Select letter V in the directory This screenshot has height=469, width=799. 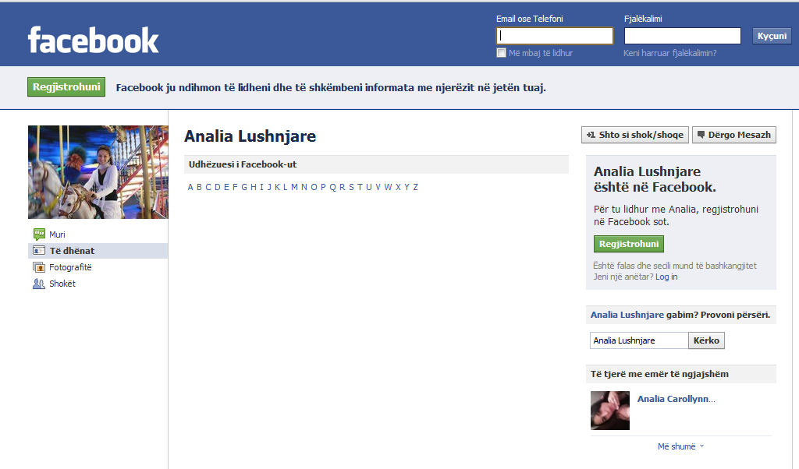point(378,187)
